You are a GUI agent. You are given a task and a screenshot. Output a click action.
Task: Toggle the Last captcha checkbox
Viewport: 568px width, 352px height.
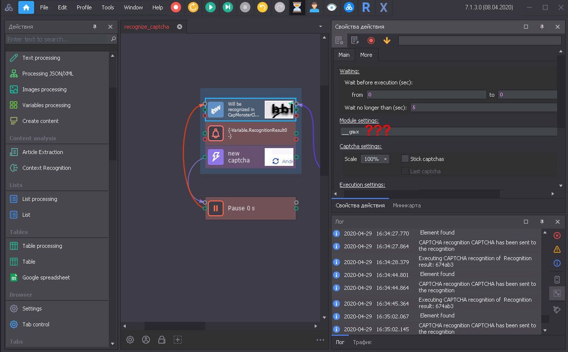point(405,171)
